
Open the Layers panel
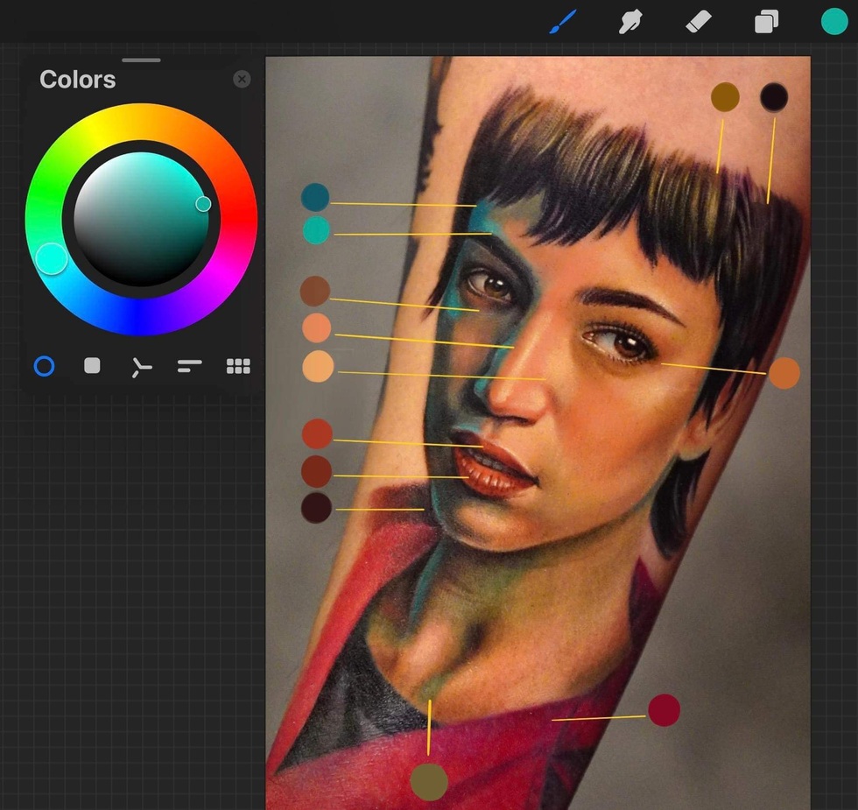[766, 22]
